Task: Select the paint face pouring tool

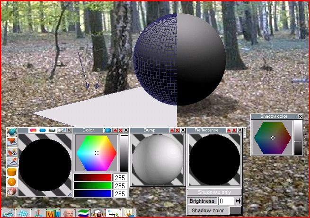Action: pos(12,142)
